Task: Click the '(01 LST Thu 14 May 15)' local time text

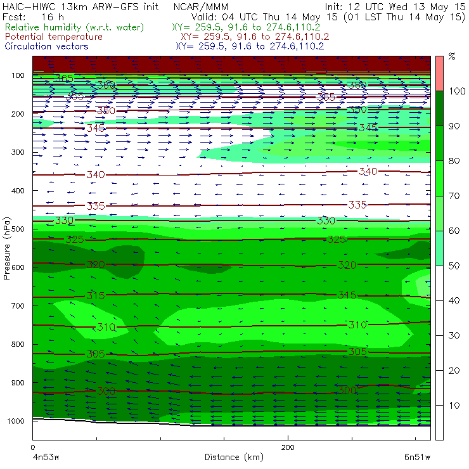Action: coord(405,17)
